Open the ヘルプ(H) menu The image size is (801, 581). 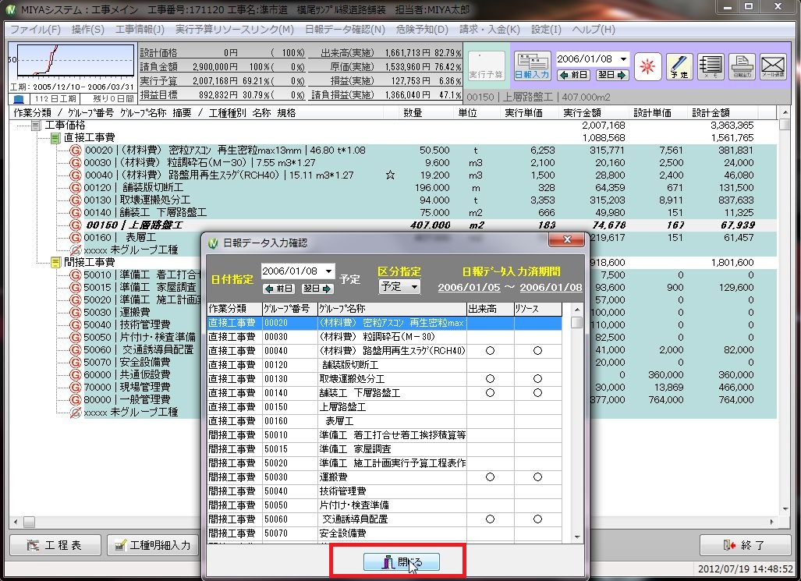pos(593,29)
